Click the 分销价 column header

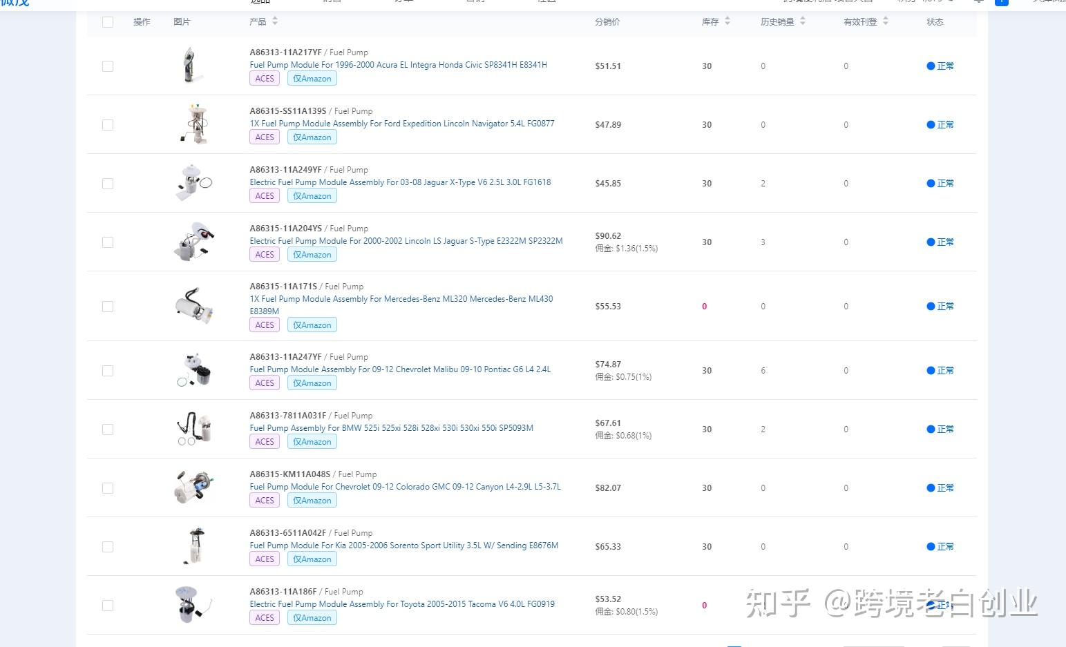point(607,22)
